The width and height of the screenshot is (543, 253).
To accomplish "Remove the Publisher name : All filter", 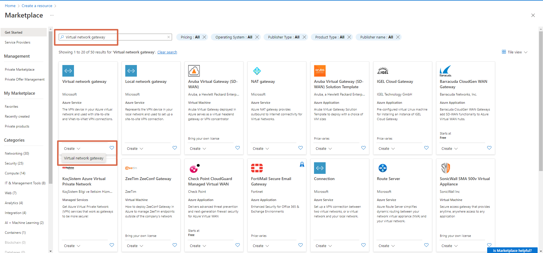I will point(398,37).
